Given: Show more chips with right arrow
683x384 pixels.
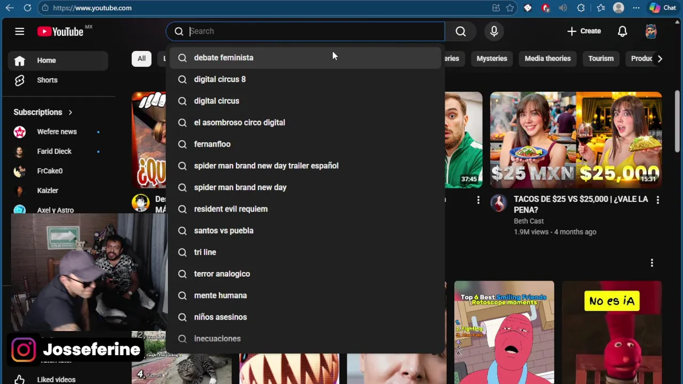Looking at the screenshot, I should (x=660, y=59).
